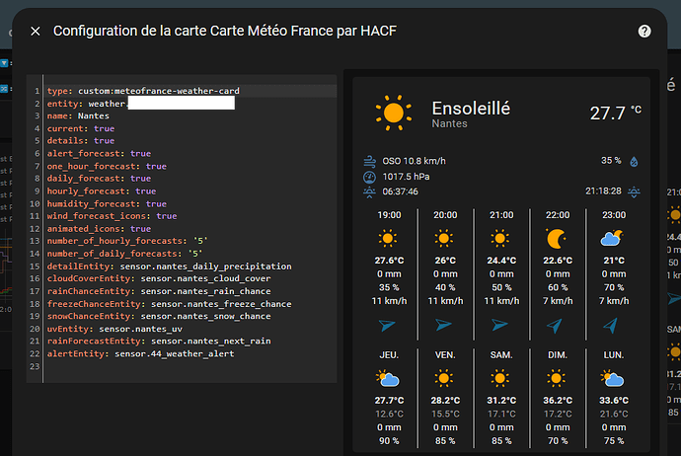This screenshot has height=456, width=681.
Task: Click the 20:00 wind direction arrow
Action: [443, 325]
